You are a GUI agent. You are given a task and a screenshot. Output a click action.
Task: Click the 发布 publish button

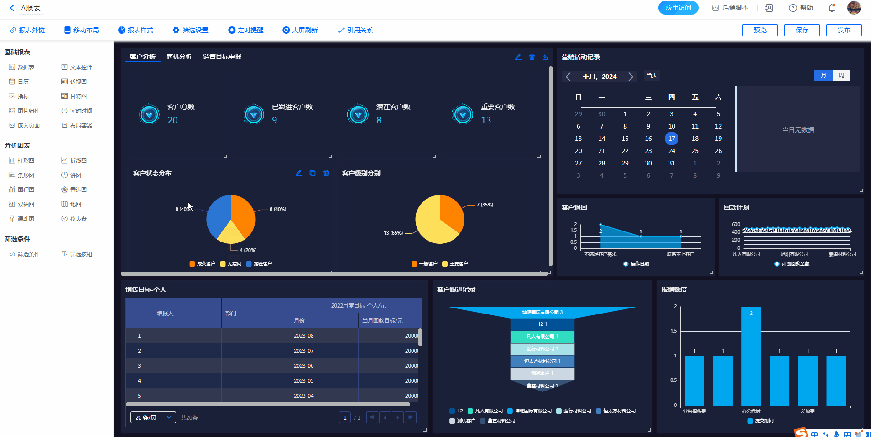point(844,30)
